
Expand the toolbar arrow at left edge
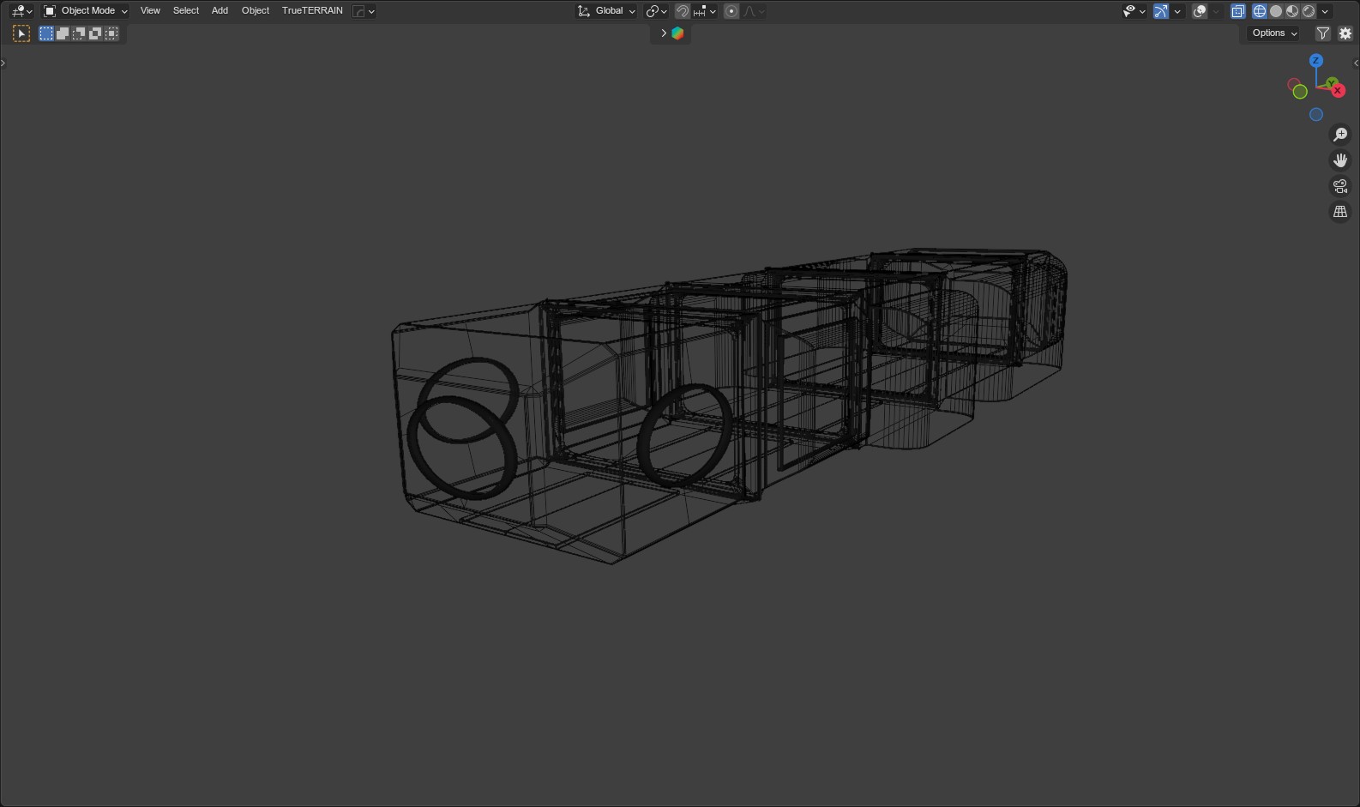pos(3,63)
